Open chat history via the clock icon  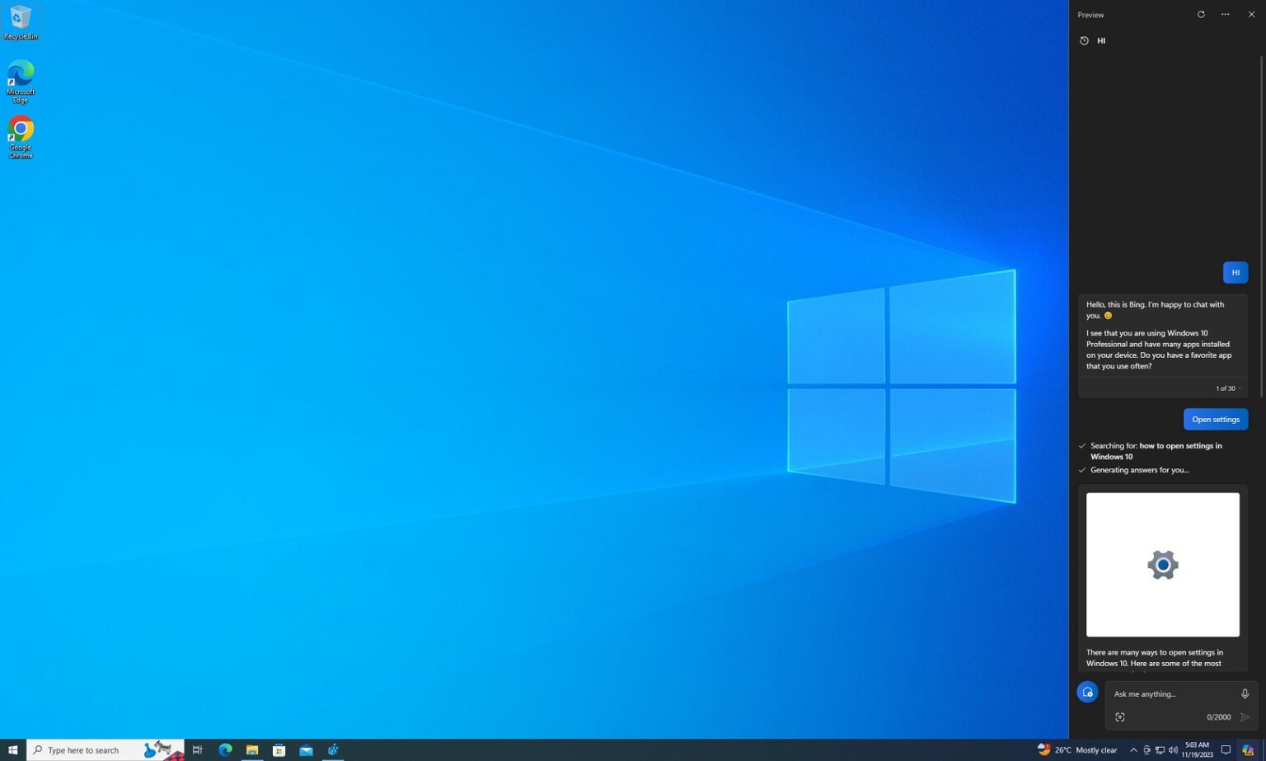pos(1084,40)
